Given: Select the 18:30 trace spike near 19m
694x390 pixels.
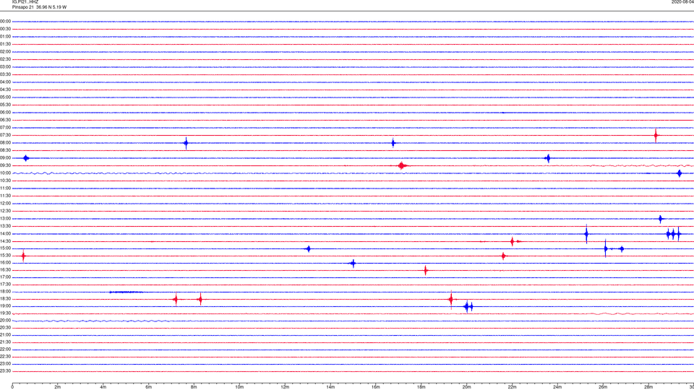Looking at the screenshot, I should [451, 299].
